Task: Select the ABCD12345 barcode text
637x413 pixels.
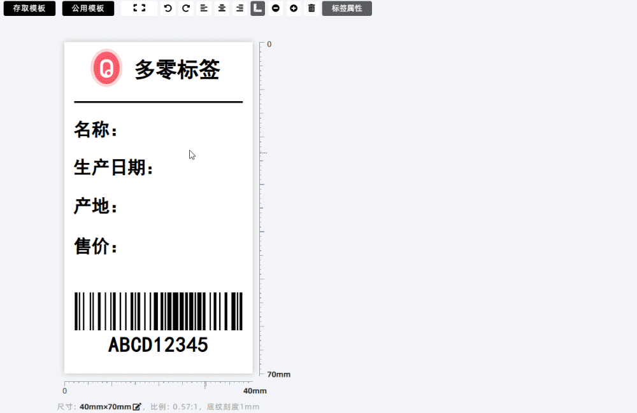Action: (x=158, y=346)
